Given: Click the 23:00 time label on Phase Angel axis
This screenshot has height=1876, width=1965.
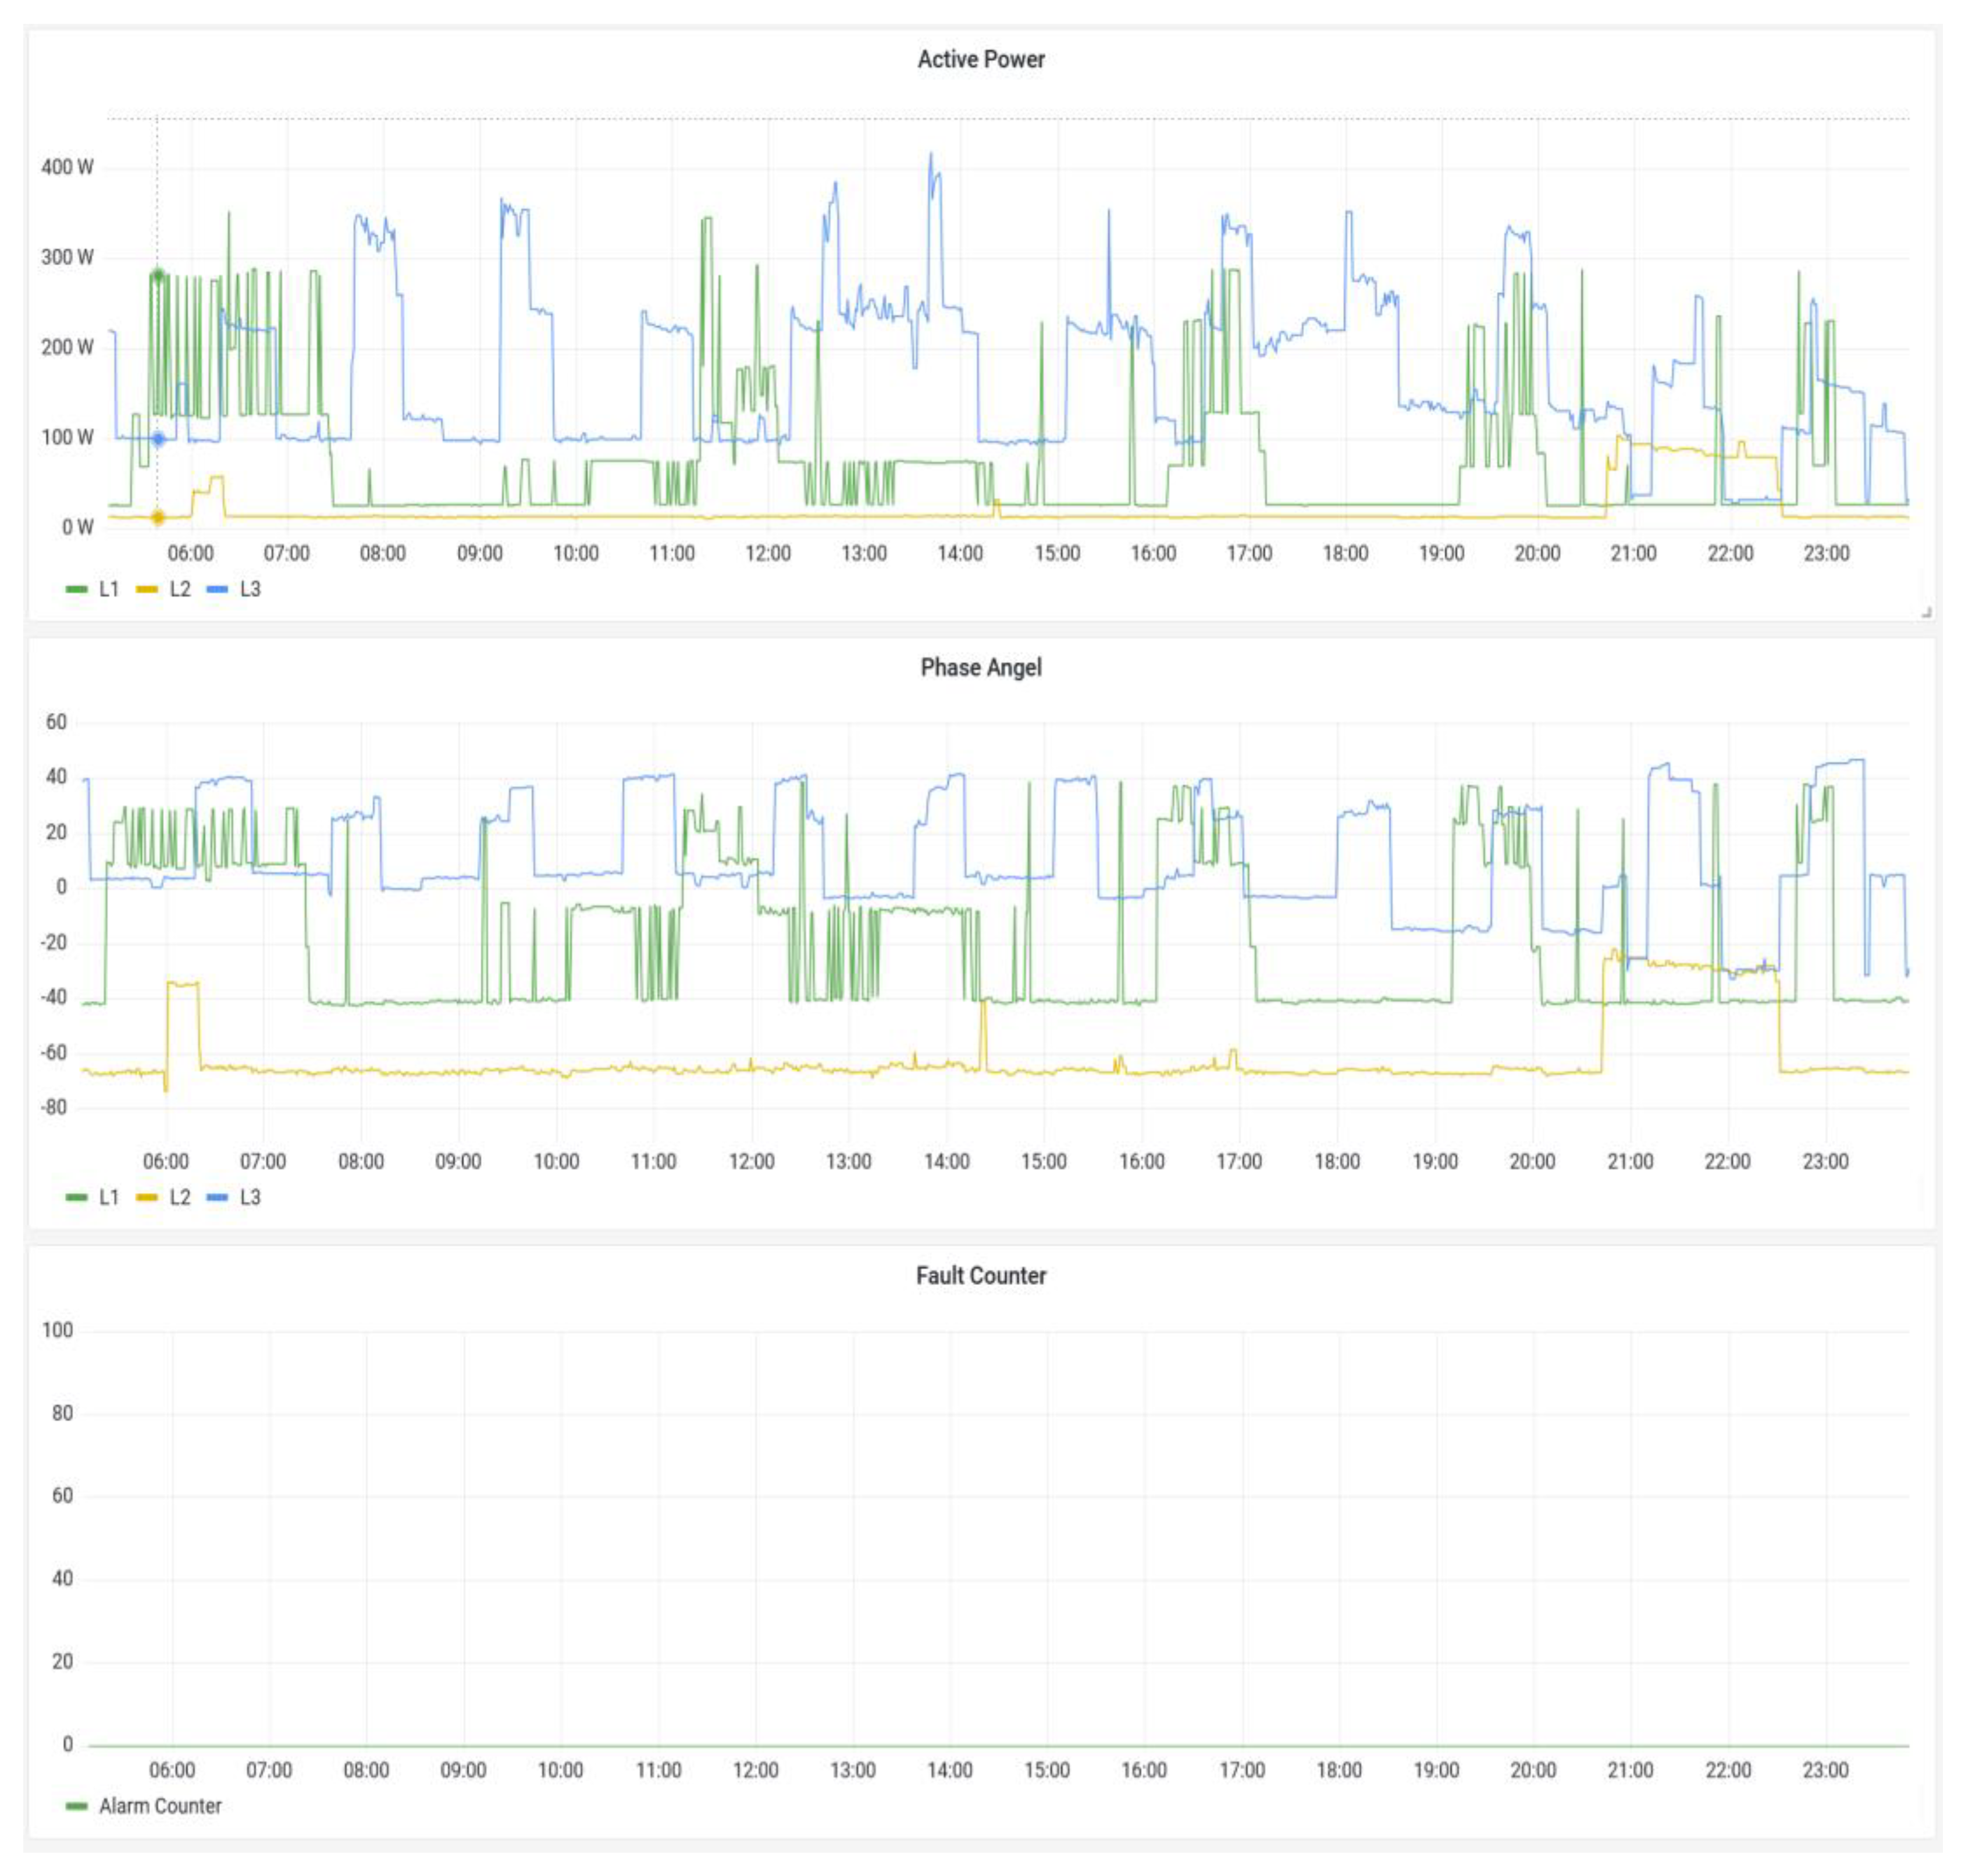Looking at the screenshot, I should tap(1825, 1161).
